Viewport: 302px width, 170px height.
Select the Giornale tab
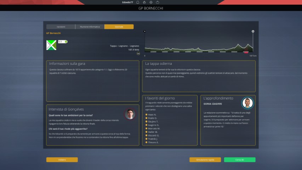[119, 27]
